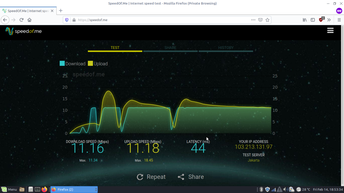
Task: Close the SpeedOf.Me browser tab
Action: [x=52, y=11]
